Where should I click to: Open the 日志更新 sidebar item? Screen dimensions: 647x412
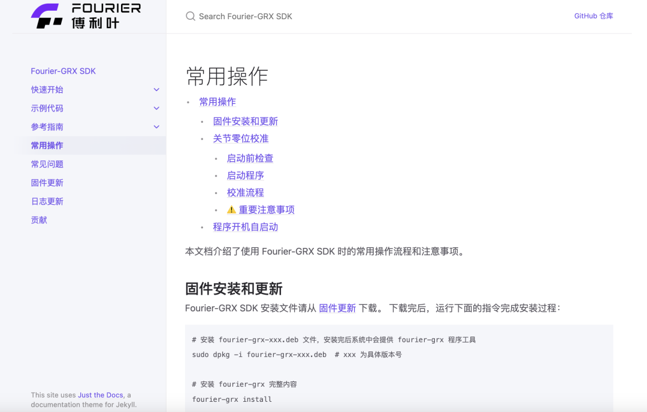pyautogui.click(x=47, y=201)
